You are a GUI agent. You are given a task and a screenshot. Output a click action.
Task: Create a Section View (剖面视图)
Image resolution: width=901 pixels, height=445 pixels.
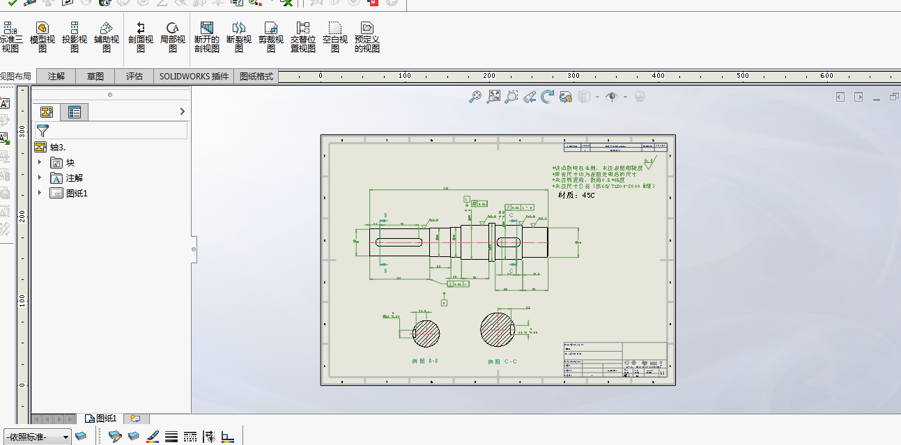tap(141, 37)
